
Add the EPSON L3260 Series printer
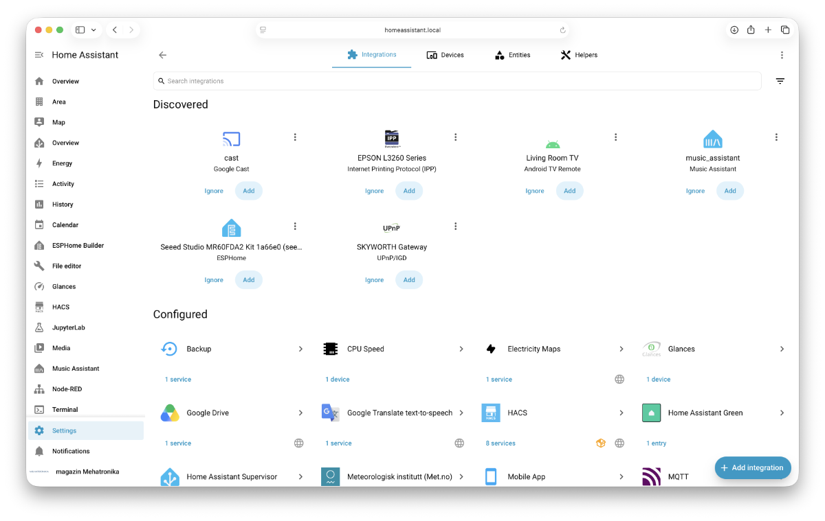click(409, 191)
